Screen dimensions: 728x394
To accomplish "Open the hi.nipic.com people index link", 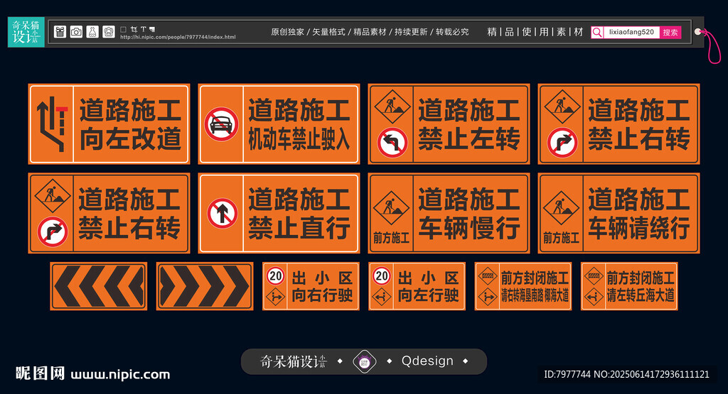I will 178,37.
